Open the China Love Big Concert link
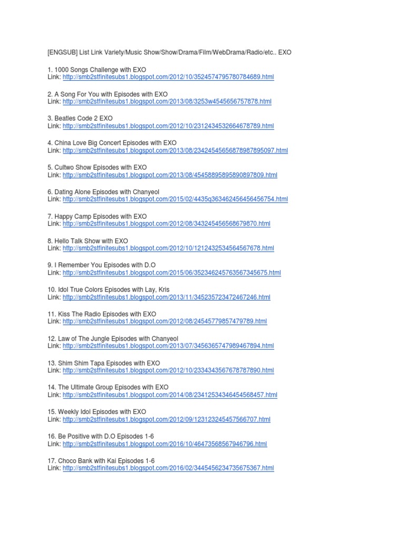 point(175,150)
